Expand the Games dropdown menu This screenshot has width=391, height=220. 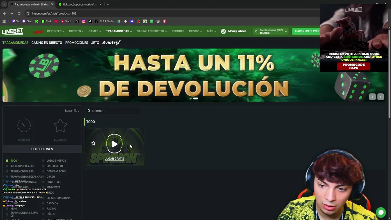[x=95, y=31]
